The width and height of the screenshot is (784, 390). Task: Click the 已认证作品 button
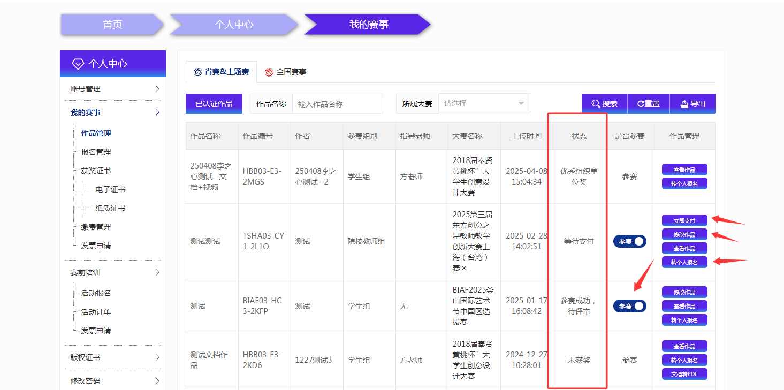pyautogui.click(x=214, y=104)
